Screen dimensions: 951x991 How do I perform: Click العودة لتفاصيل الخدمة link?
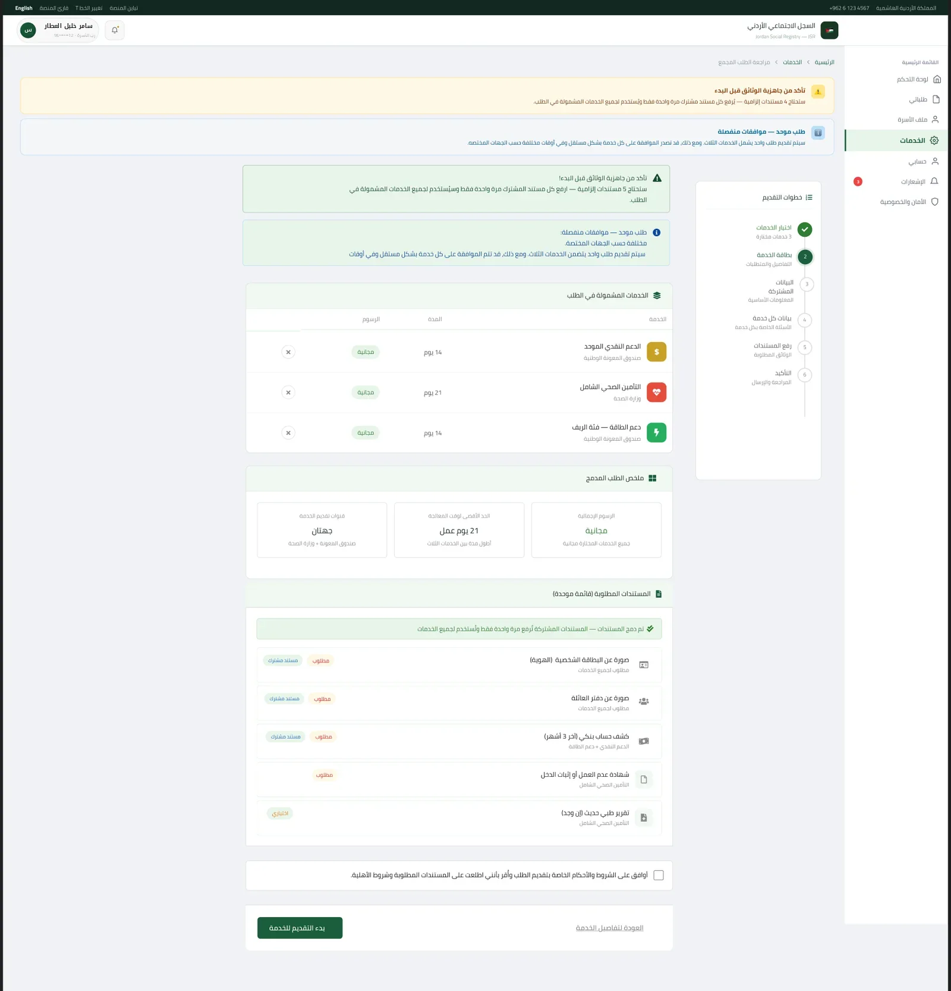click(610, 928)
